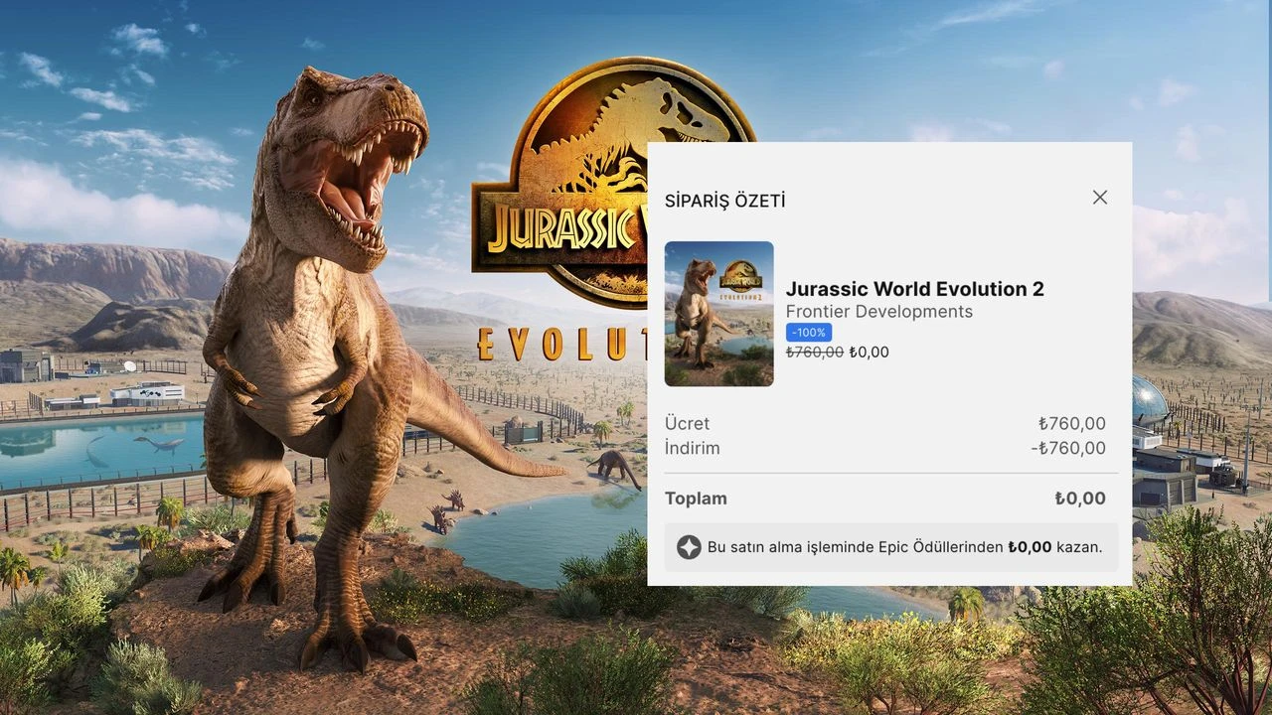Click the İndirim row label
Screen dimensions: 1272x715
point(692,449)
